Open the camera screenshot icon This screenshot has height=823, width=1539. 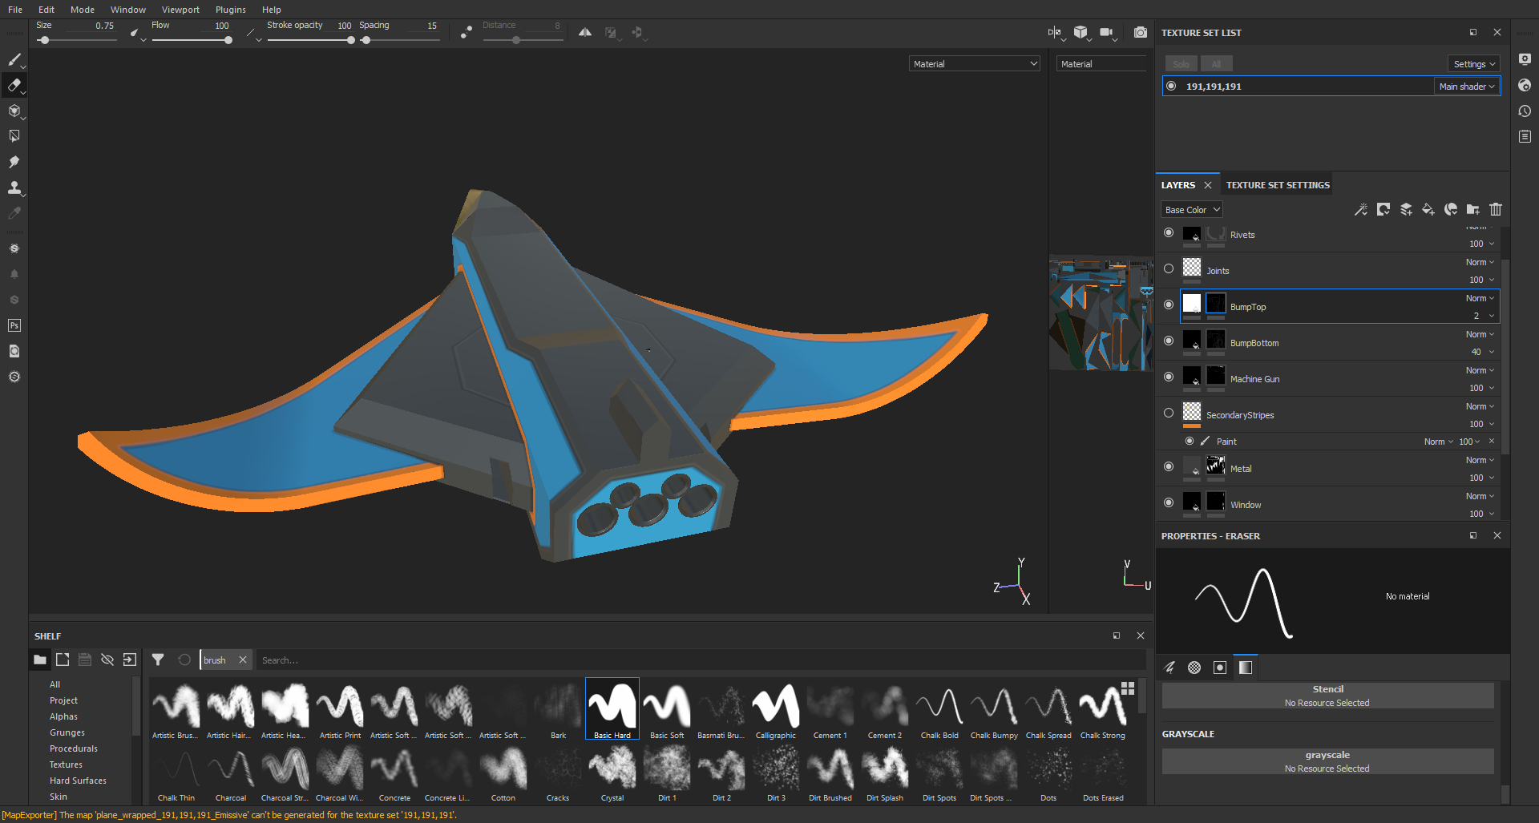click(x=1140, y=32)
